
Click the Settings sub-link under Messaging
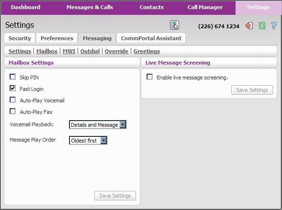(20, 51)
